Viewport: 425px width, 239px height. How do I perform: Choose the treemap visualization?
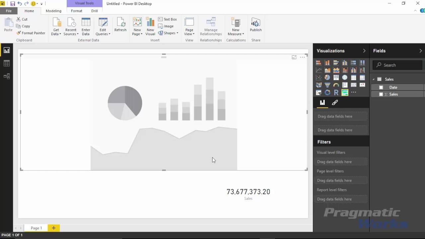(336, 77)
